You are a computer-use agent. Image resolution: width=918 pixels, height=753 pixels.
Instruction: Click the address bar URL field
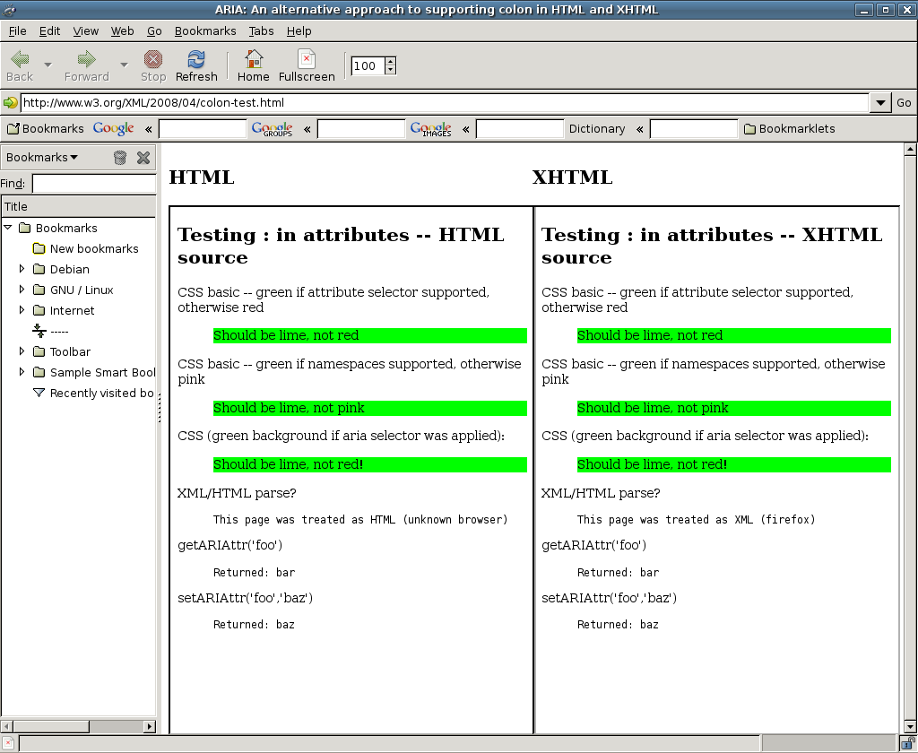click(x=445, y=103)
